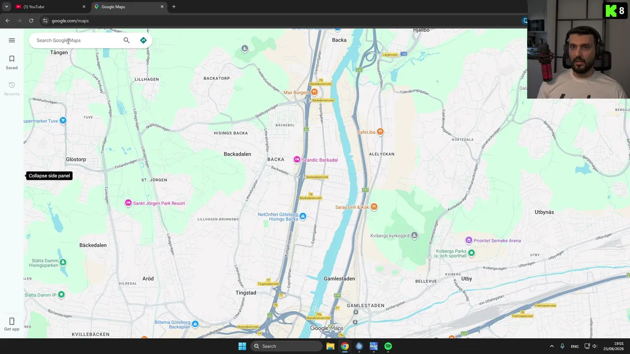630x354 pixels.
Task: Open the Saved places panel
Action: point(12,62)
